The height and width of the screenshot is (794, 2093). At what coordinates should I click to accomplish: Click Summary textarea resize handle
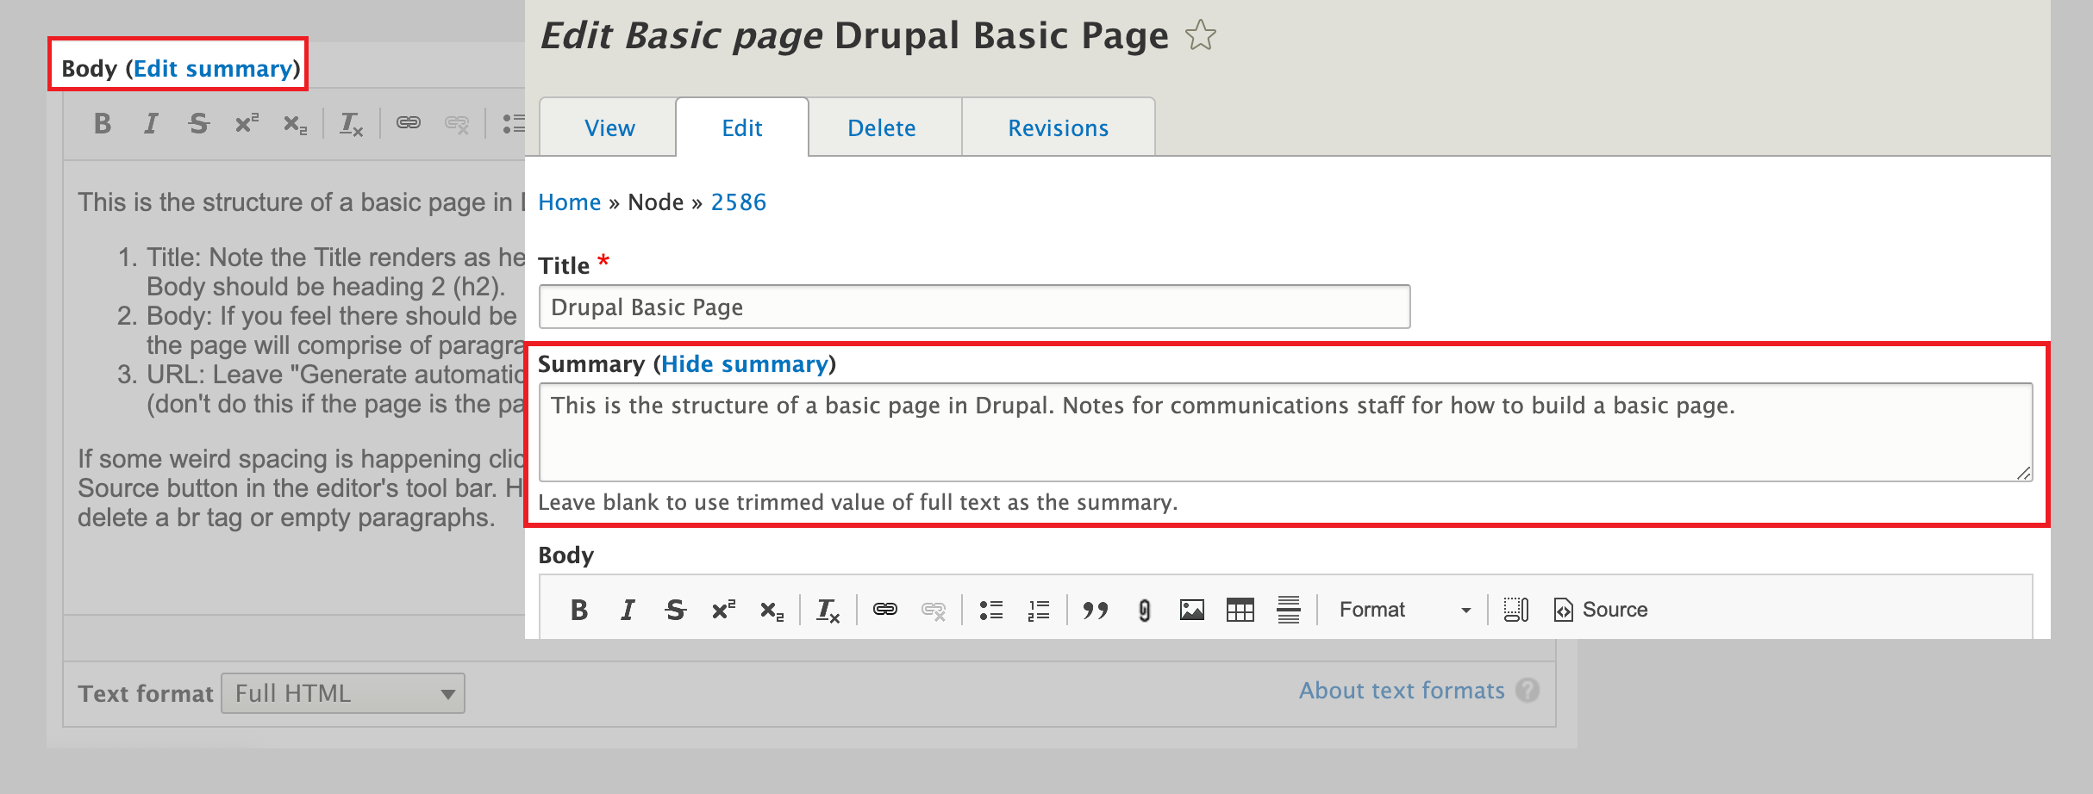click(2023, 472)
